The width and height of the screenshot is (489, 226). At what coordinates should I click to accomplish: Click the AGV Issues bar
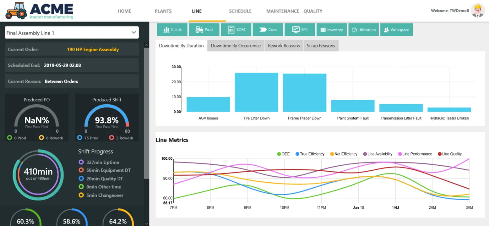(208, 104)
